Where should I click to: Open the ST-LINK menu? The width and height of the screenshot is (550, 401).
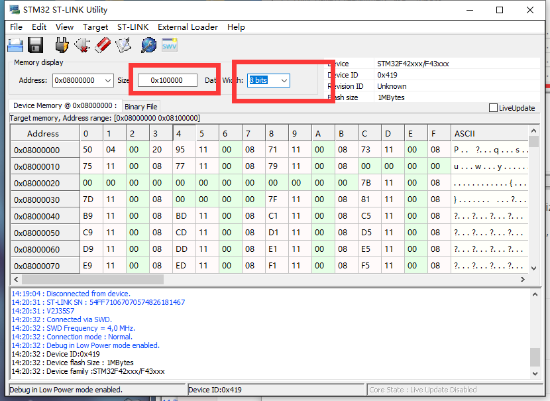tap(133, 27)
